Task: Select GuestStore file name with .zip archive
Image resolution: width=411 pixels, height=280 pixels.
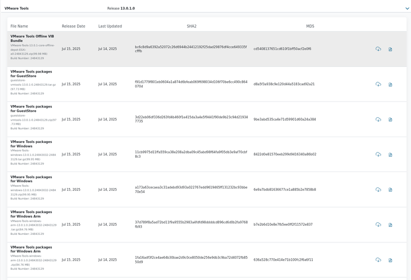Action: click(31, 109)
